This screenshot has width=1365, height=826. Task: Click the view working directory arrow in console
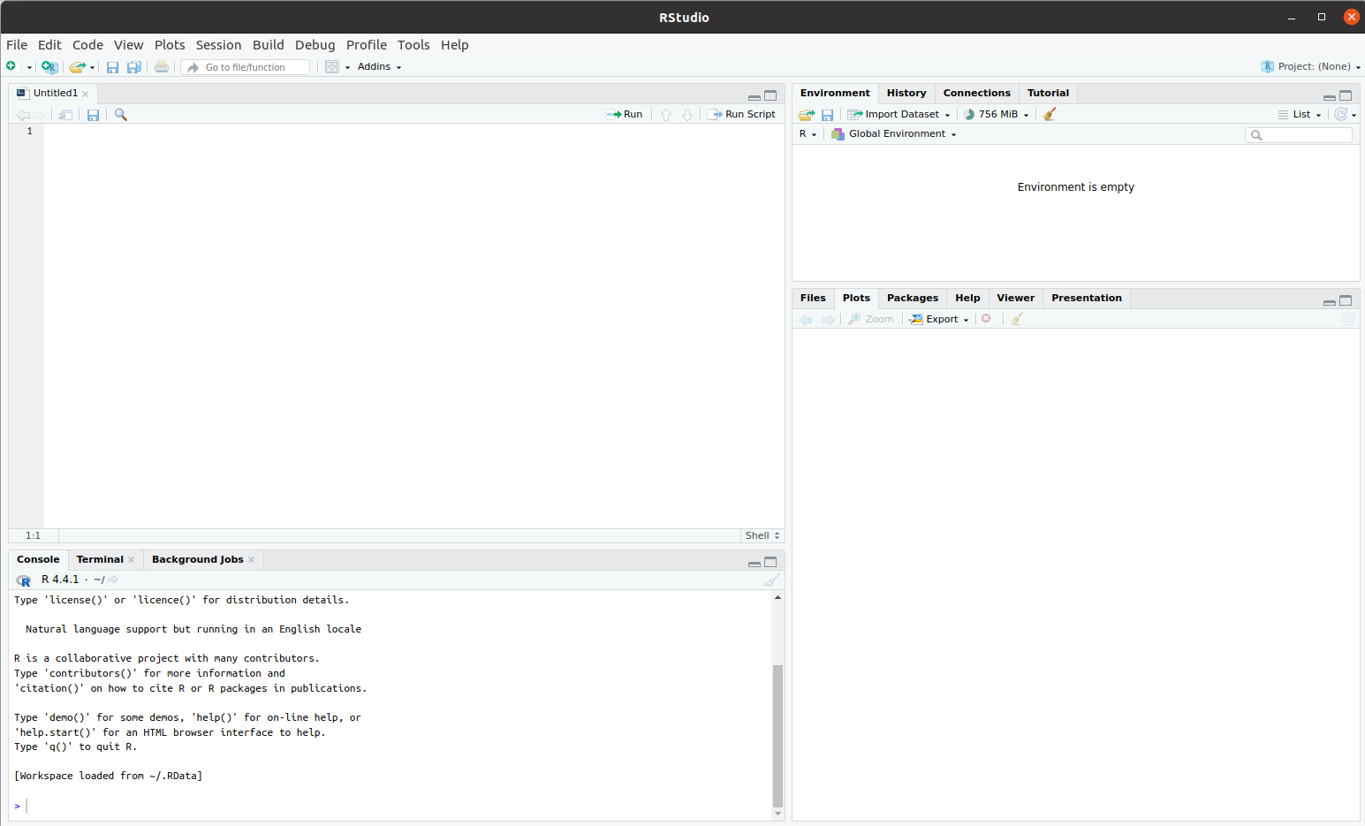pyautogui.click(x=113, y=580)
